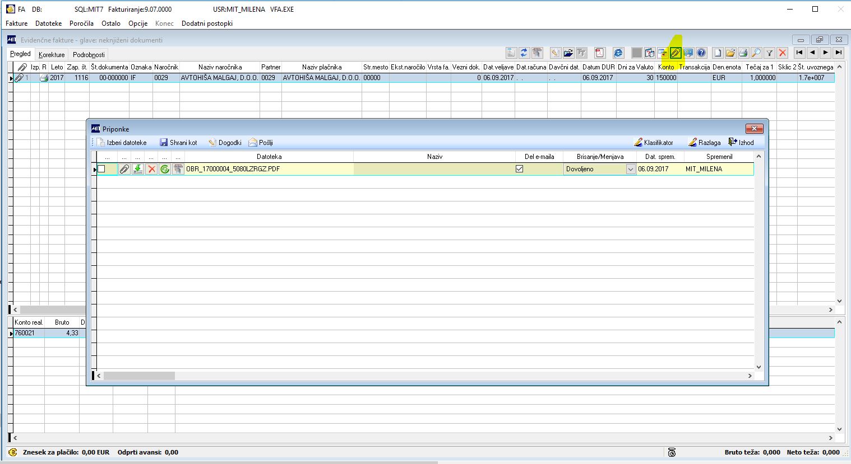Viewport: 851px width, 464px height.
Task: Open the Datoteke menu
Action: point(49,24)
